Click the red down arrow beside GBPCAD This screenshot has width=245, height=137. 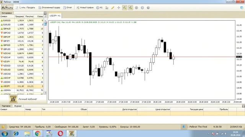tap(2, 33)
